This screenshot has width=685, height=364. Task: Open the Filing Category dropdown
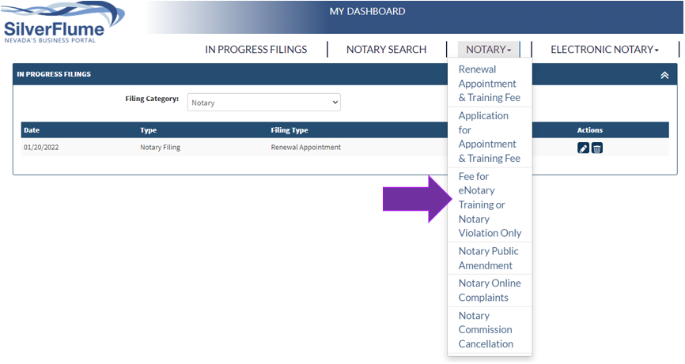[x=263, y=103]
